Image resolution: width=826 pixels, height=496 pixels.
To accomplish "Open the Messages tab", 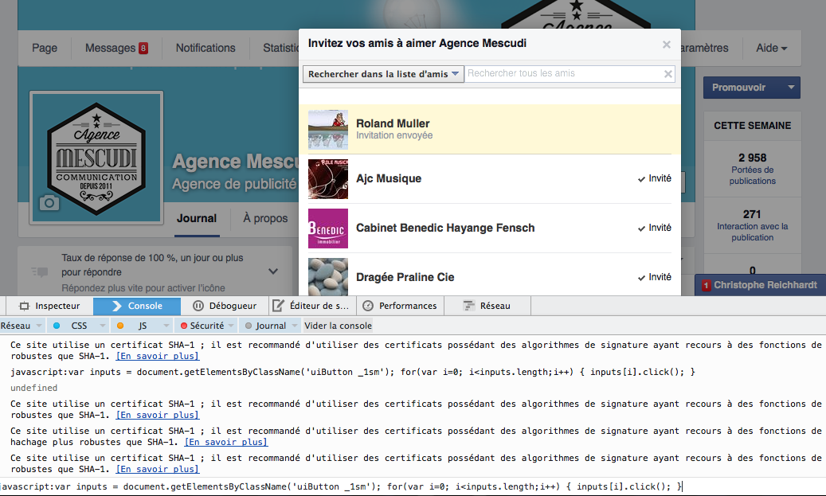I will tap(115, 48).
